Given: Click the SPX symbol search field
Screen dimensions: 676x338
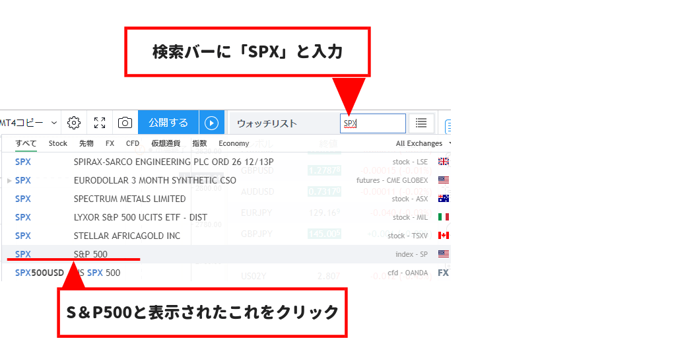Looking at the screenshot, I should [373, 123].
